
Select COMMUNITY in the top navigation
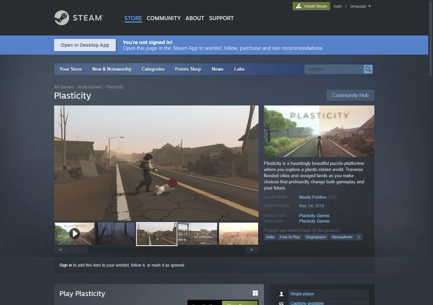[x=164, y=18]
